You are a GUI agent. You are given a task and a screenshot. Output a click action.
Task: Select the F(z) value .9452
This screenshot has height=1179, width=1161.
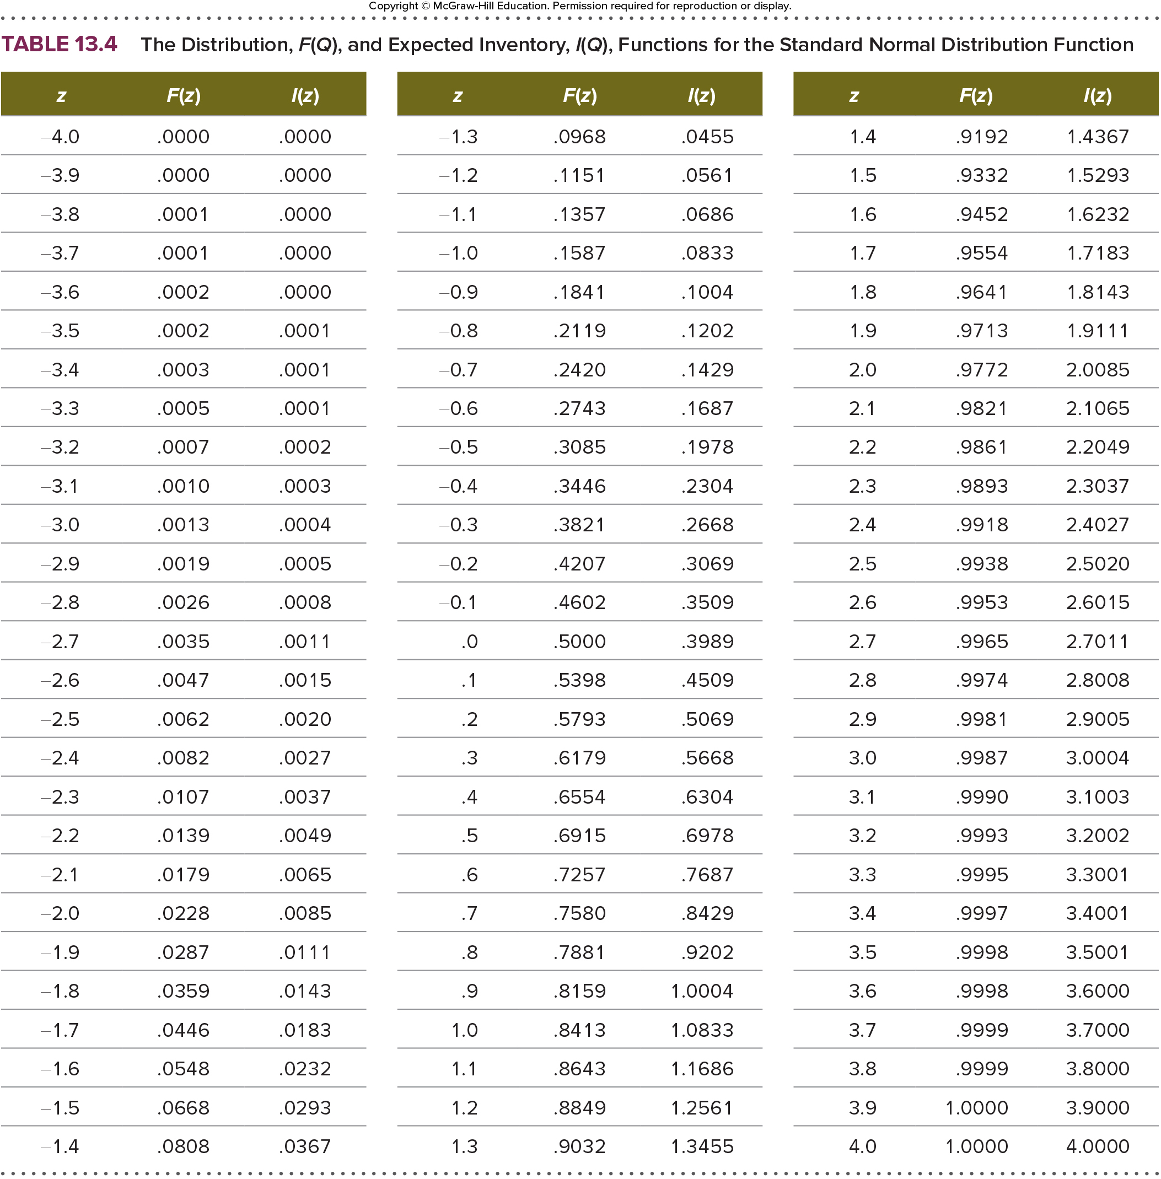tap(982, 214)
